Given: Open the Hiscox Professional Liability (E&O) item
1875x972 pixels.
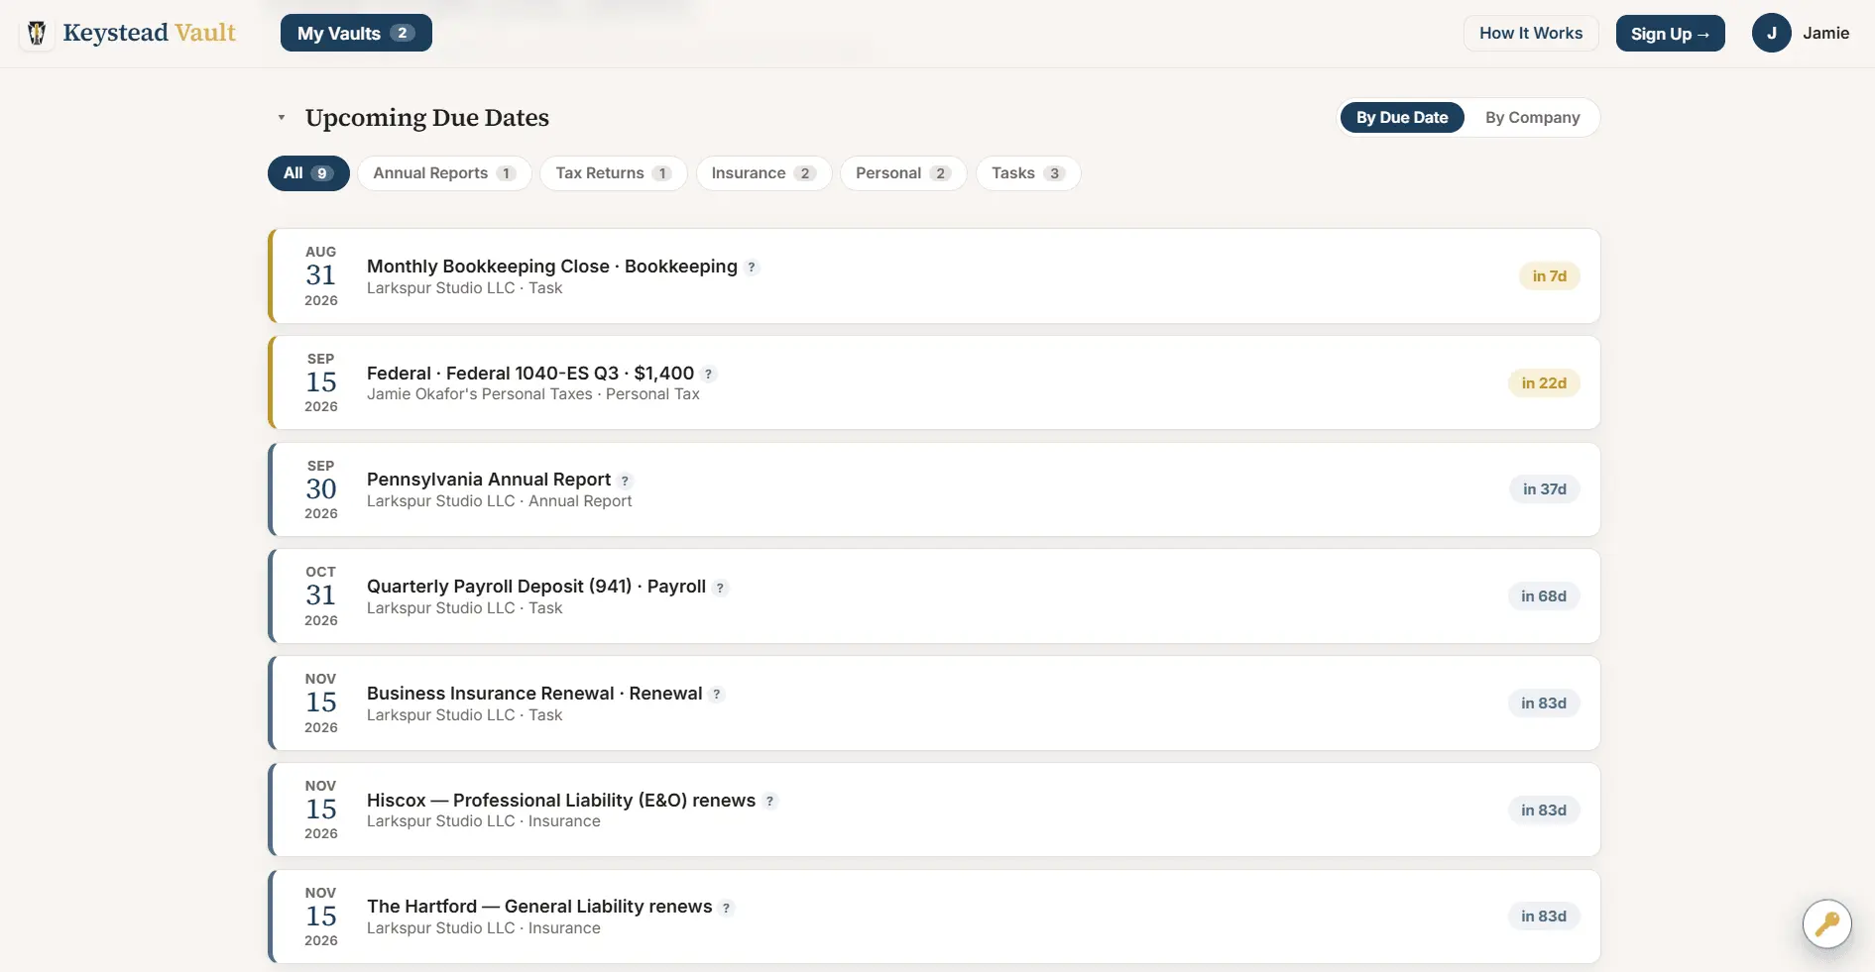Looking at the screenshot, I should (934, 810).
